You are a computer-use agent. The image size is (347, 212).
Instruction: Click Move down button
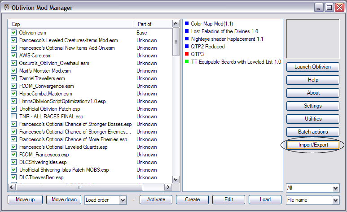click(64, 199)
